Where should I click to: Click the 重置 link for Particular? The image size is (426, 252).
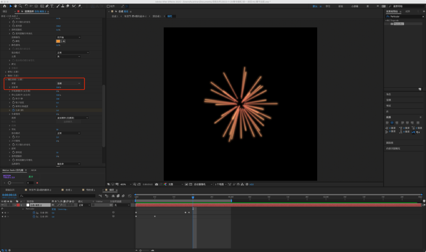pyautogui.click(x=54, y=209)
